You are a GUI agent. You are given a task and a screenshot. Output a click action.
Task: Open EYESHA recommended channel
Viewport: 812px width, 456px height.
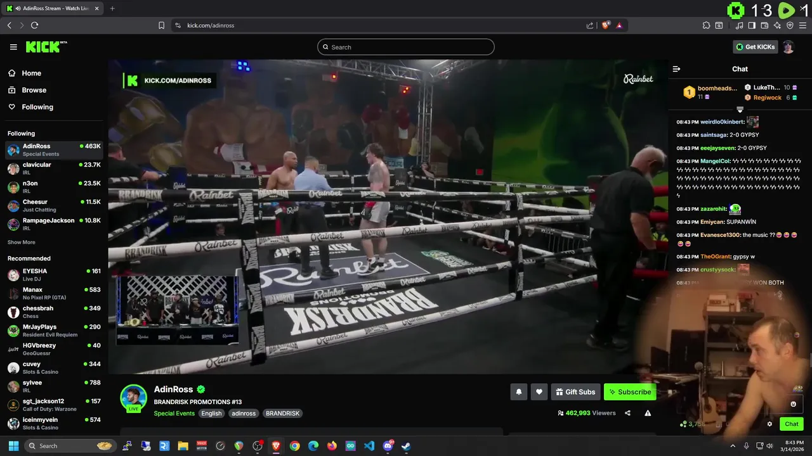pyautogui.click(x=54, y=275)
